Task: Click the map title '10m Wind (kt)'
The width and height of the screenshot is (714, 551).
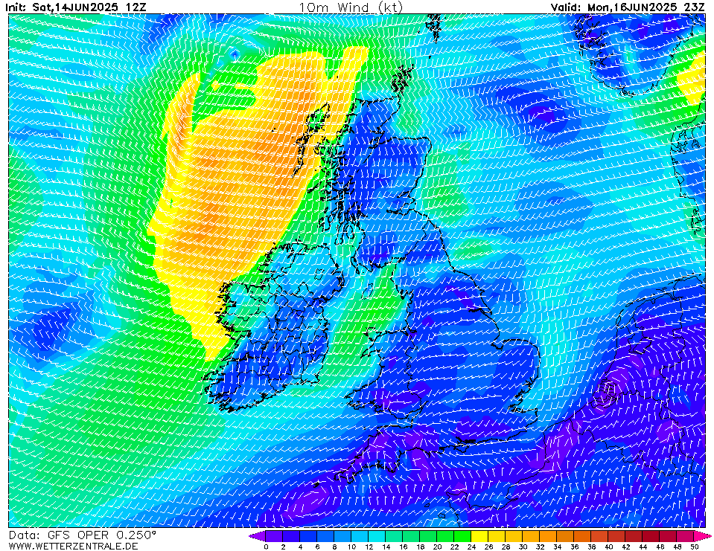Action: click(351, 7)
